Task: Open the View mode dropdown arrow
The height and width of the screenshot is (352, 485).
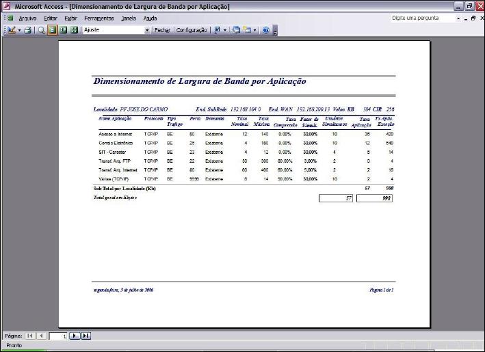Action: [x=19, y=30]
